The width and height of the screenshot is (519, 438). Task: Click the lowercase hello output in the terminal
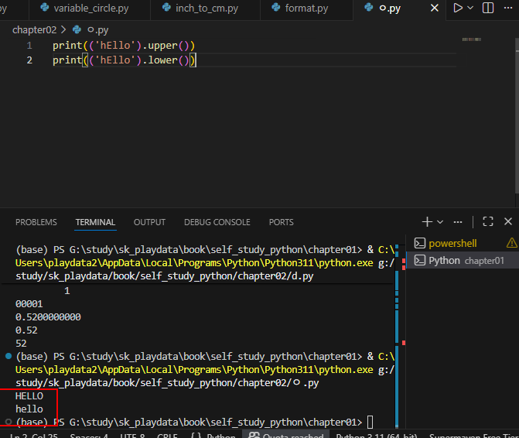tap(29, 409)
